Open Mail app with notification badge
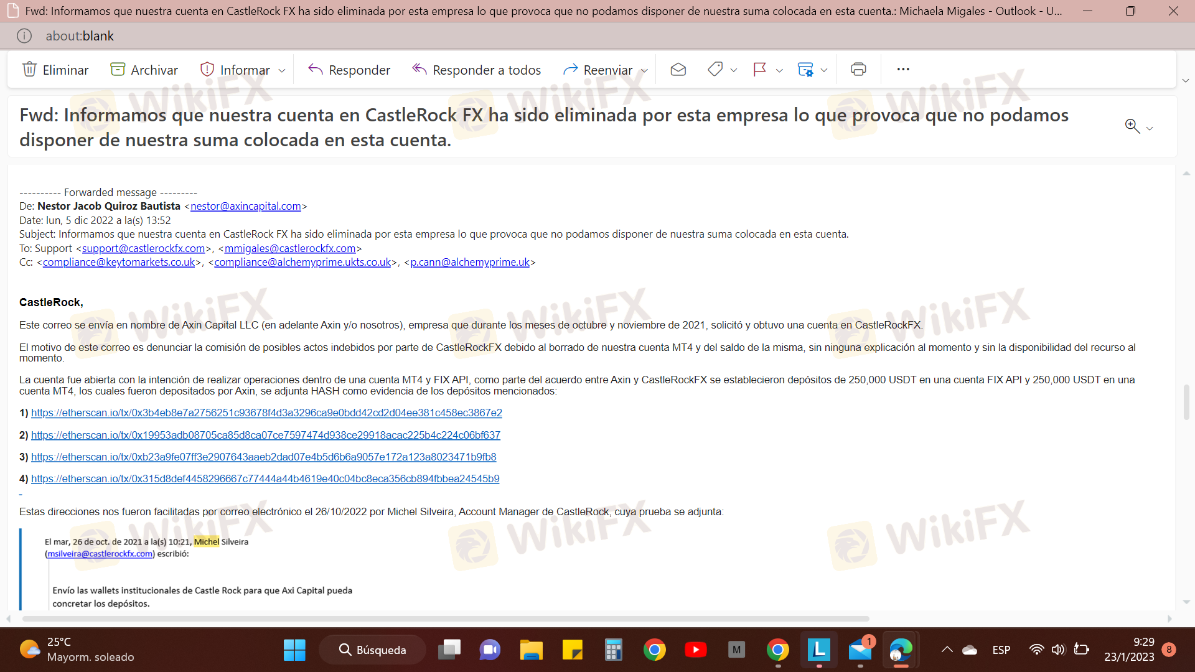 point(860,650)
